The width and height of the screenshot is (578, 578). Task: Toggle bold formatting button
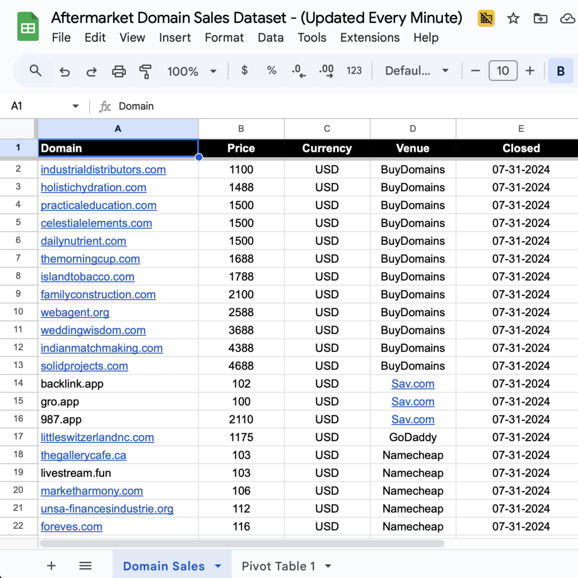pos(560,71)
